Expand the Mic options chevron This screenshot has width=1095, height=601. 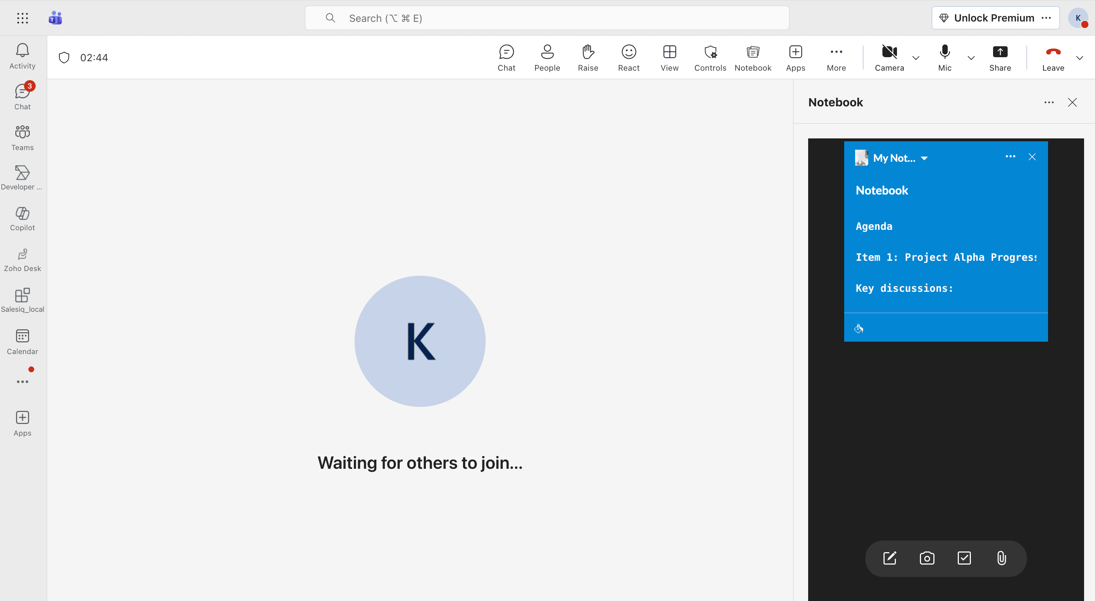(x=971, y=58)
